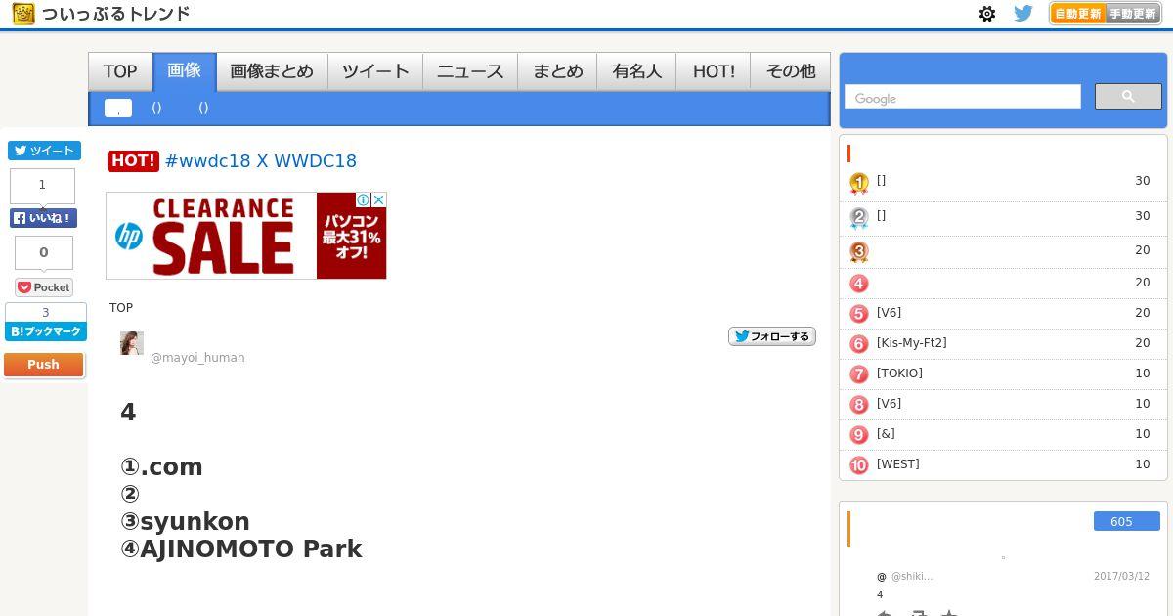The image size is (1173, 616).
Task: Click the Twitter フォローする button
Action: pyautogui.click(x=772, y=336)
